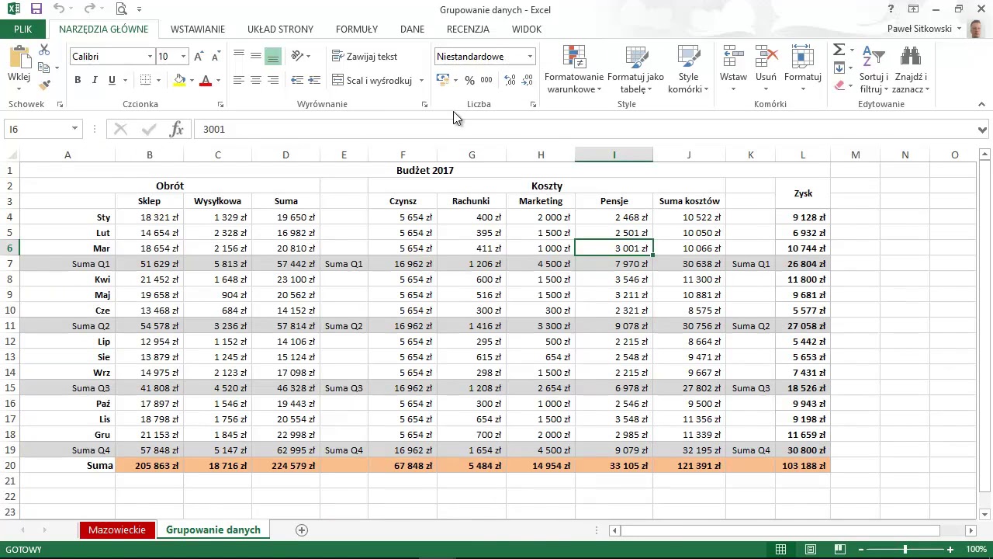993x559 pixels.
Task: Open the Scal i wyśrodkuj dropdown arrow
Action: [421, 80]
